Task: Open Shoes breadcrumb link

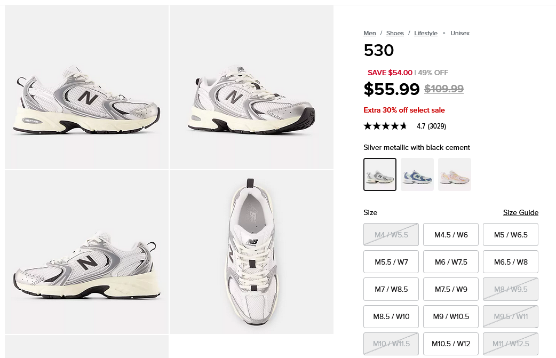Action: (x=395, y=33)
